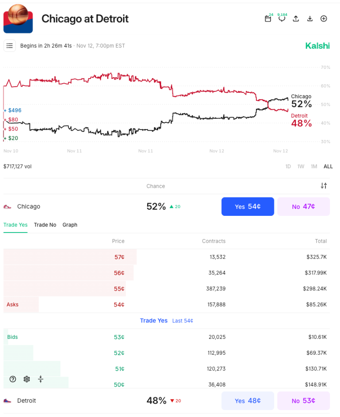Enable the ALL timeframe view
The width and height of the screenshot is (340, 417).
click(328, 166)
